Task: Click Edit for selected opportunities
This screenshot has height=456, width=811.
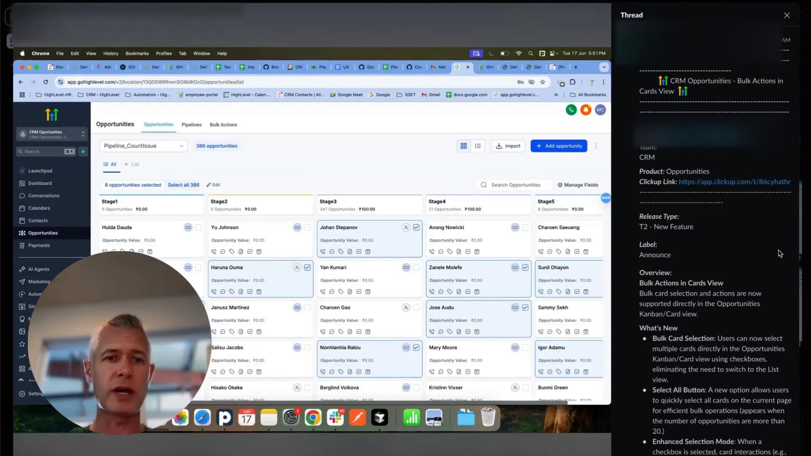Action: pos(213,185)
